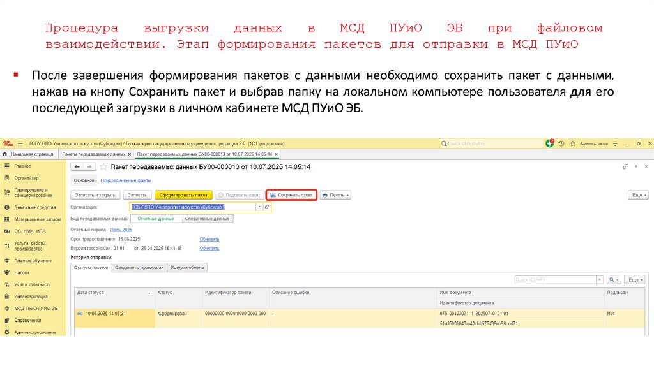Click sort arrow in Дата статуса header
Image resolution: width=654 pixels, height=366 pixels.
pyautogui.click(x=149, y=292)
